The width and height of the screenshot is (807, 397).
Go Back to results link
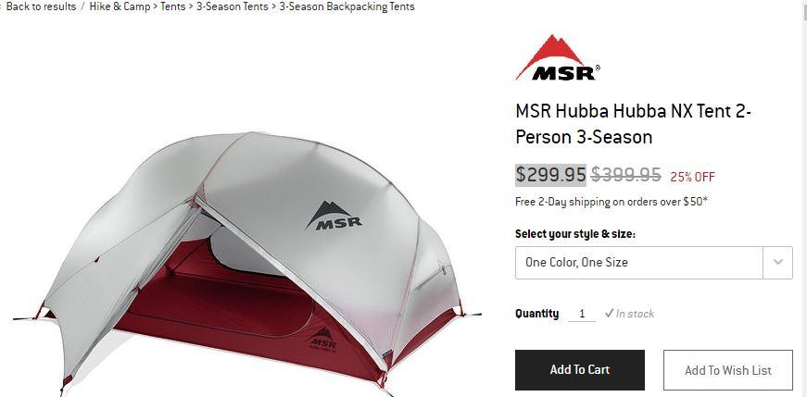tap(41, 6)
